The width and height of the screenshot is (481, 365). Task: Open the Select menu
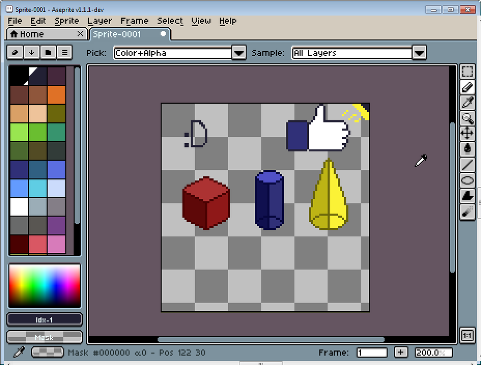coord(170,21)
